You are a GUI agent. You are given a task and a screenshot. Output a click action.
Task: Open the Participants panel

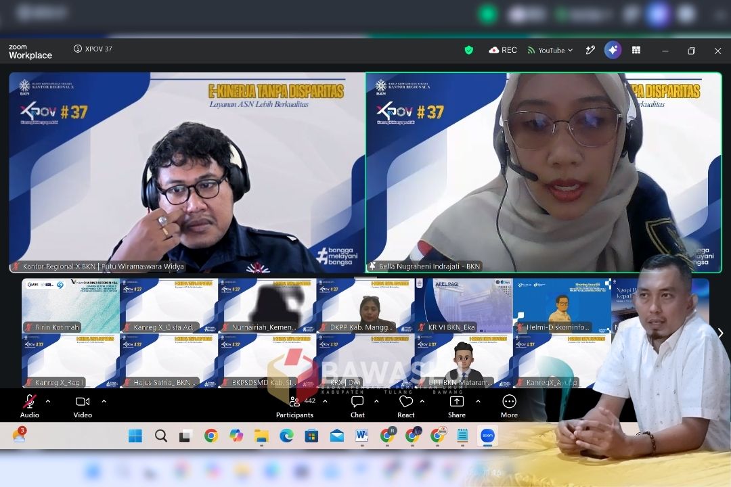[294, 406]
